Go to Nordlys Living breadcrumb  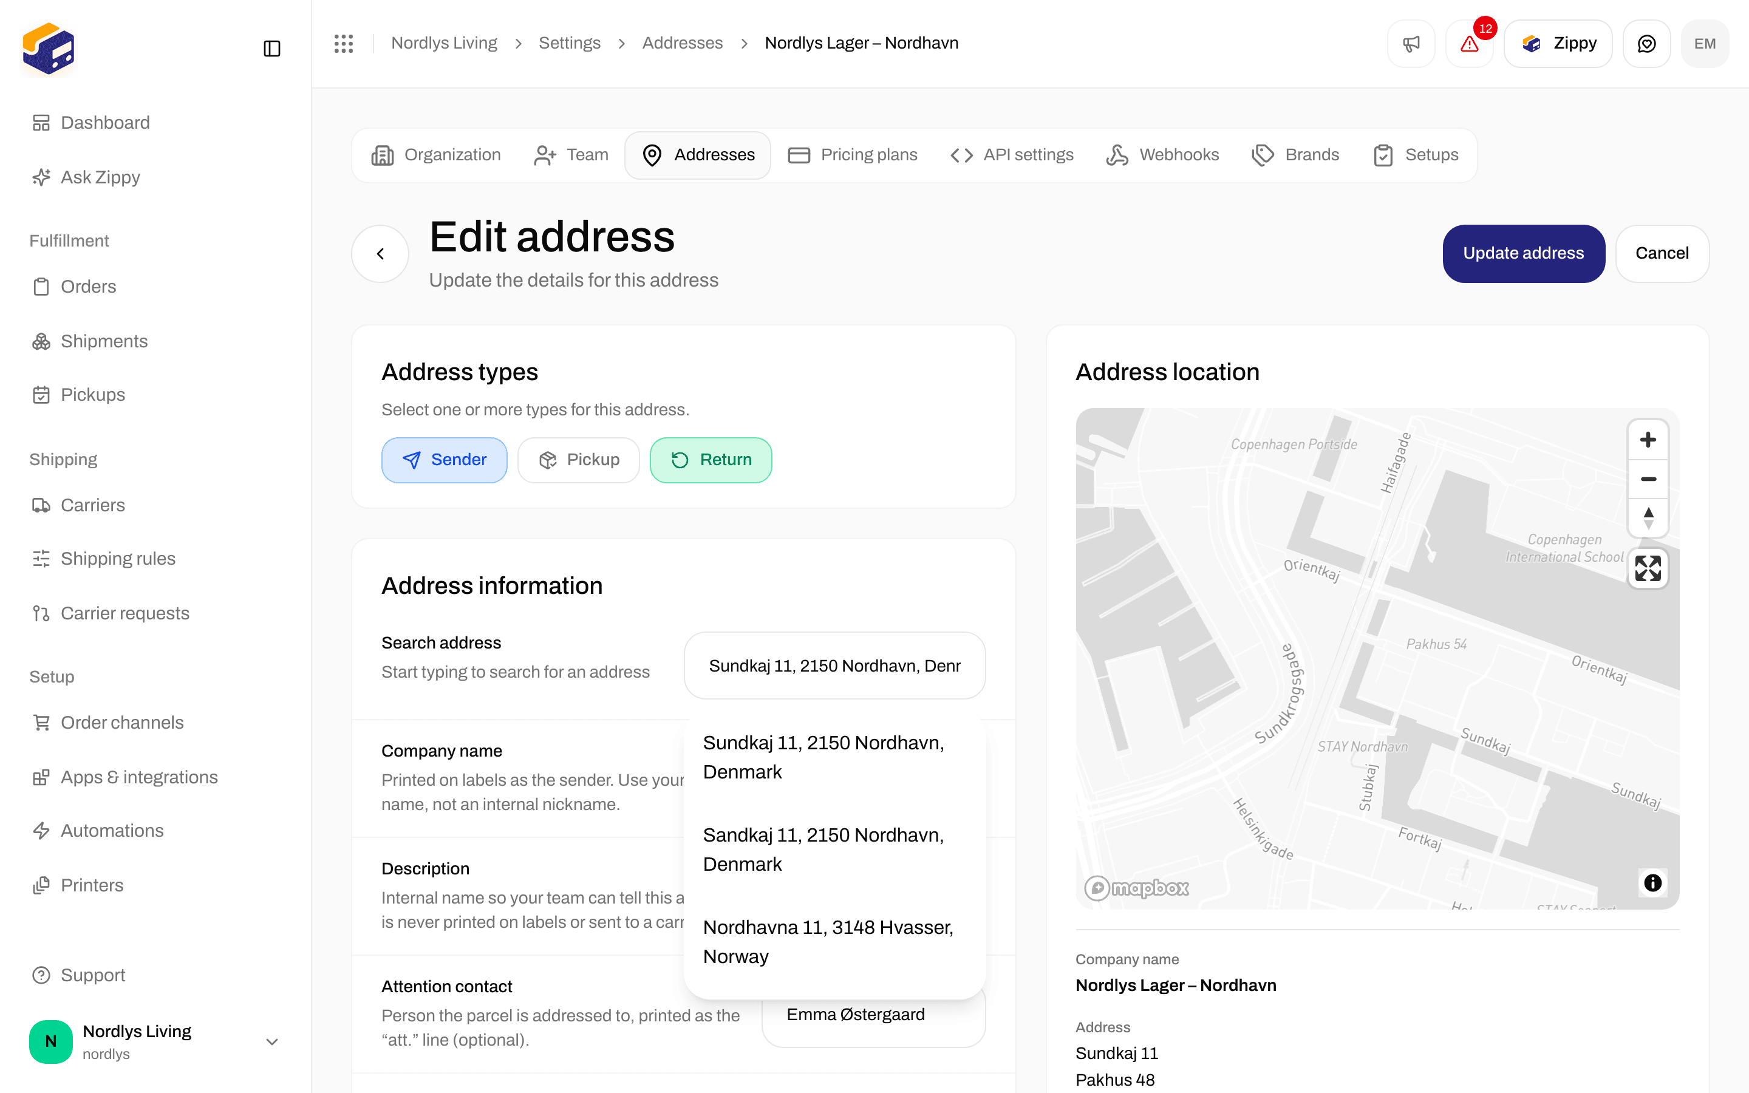444,43
